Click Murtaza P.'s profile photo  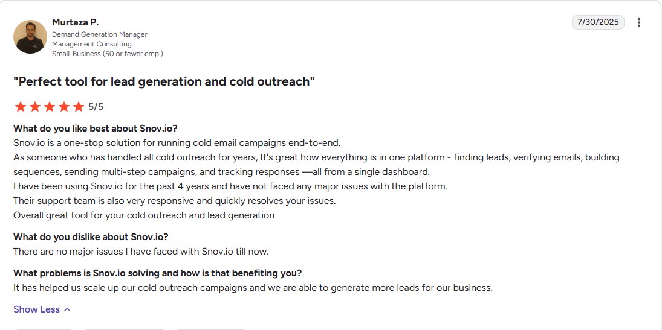[30, 37]
